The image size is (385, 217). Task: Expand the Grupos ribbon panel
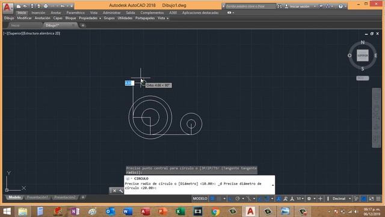pos(109,18)
